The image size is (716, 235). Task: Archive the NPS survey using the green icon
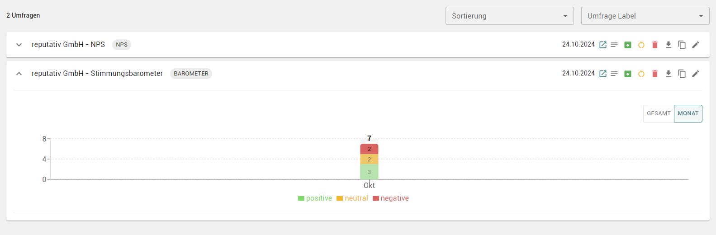click(x=628, y=45)
